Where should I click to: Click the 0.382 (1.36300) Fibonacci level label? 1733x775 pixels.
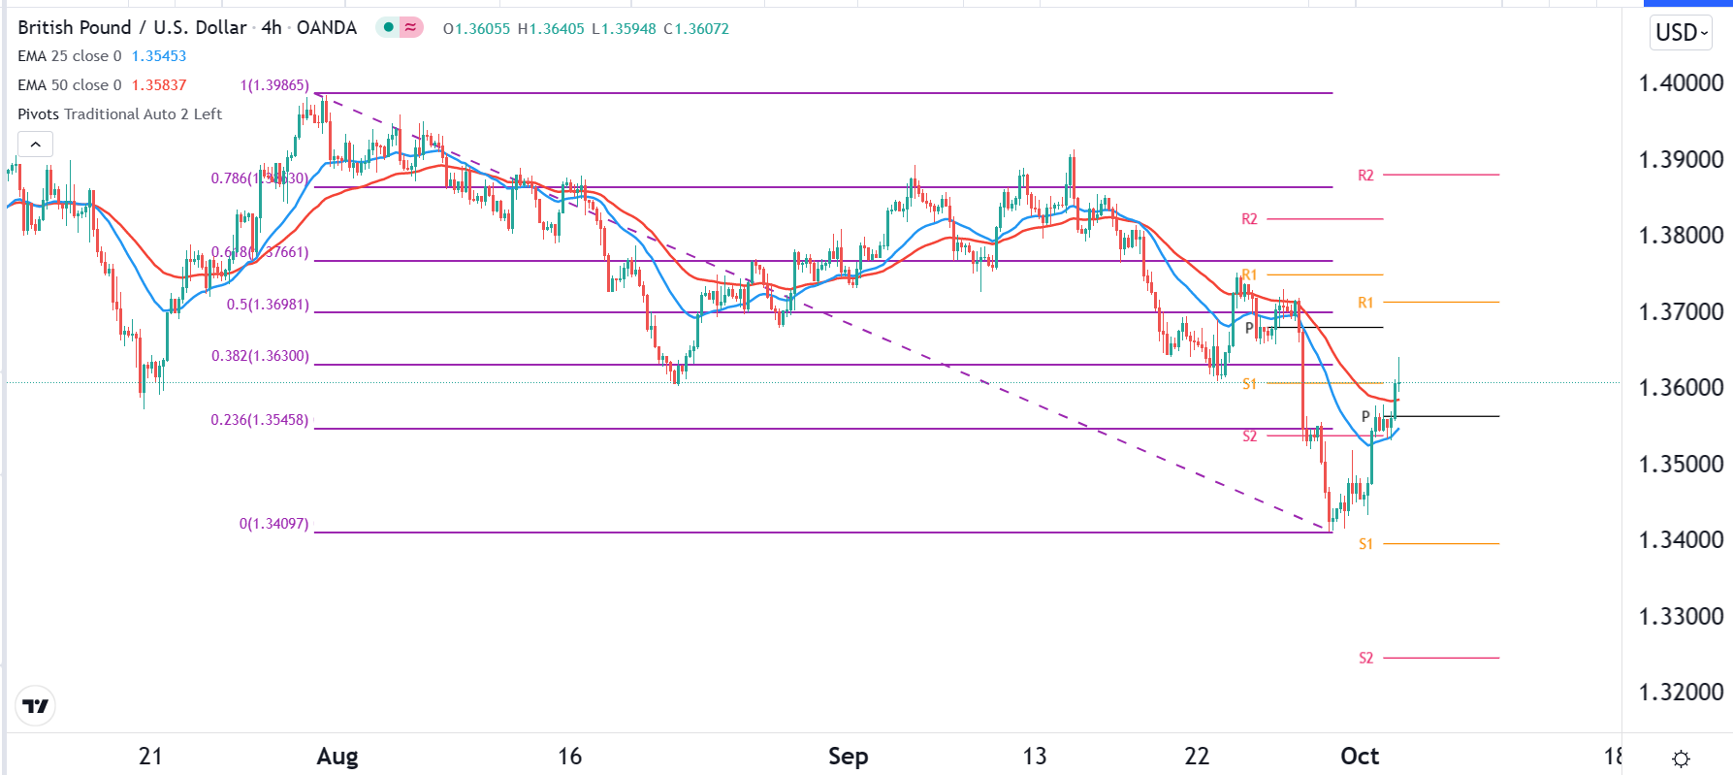(260, 356)
